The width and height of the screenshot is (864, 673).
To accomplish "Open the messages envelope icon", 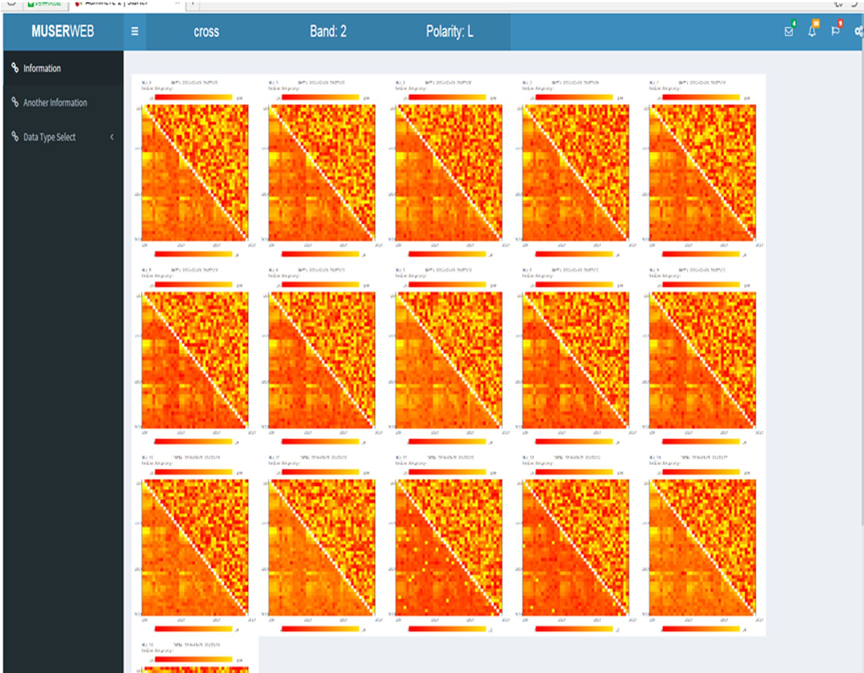I will tap(788, 31).
